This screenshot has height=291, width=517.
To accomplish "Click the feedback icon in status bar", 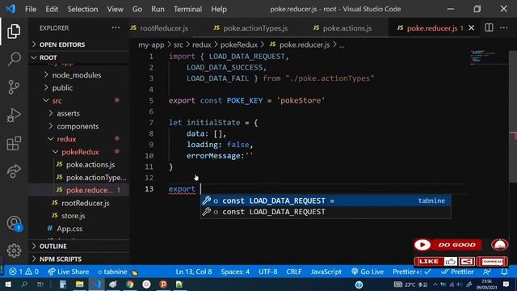I will coord(486,272).
